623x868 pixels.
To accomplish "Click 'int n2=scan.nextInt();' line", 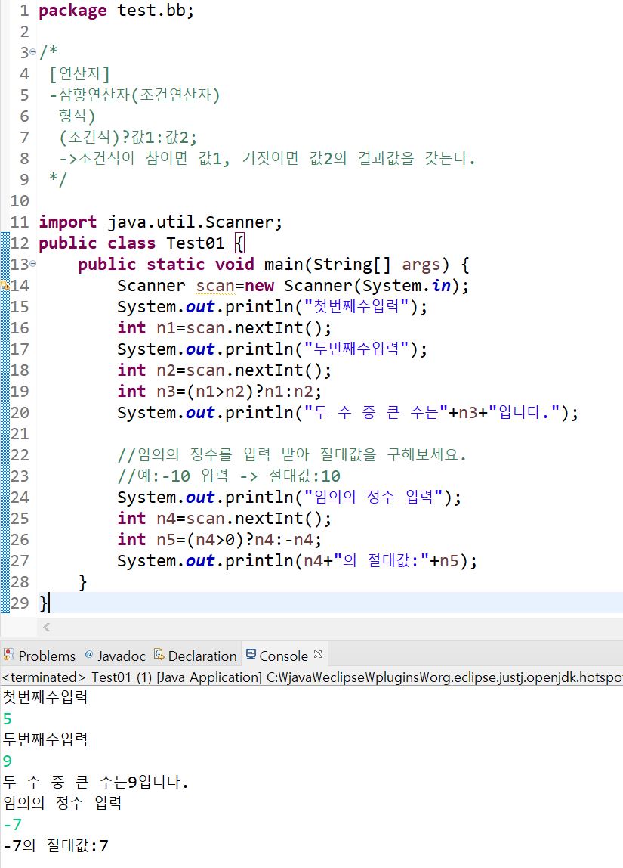I will [224, 370].
